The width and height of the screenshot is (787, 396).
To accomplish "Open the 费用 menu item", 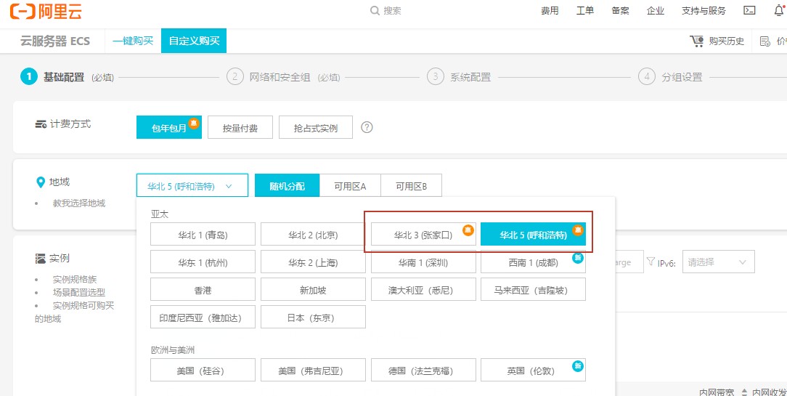I will pos(550,11).
